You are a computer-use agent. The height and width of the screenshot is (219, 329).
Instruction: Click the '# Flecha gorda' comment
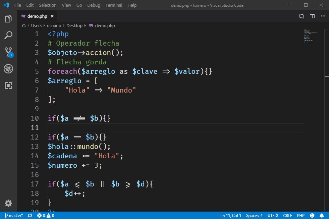[77, 62]
